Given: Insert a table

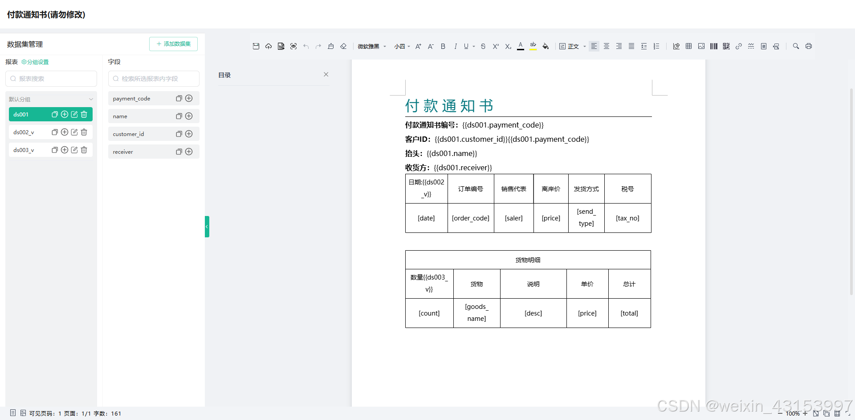Looking at the screenshot, I should pyautogui.click(x=689, y=46).
